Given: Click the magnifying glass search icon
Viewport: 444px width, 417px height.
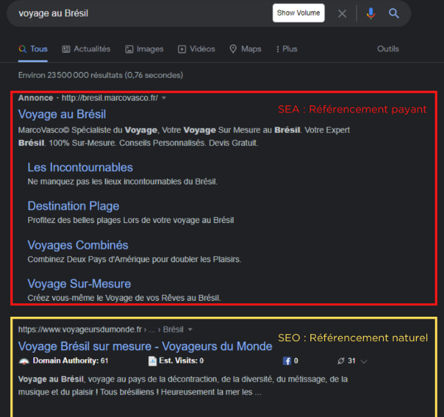Looking at the screenshot, I should pyautogui.click(x=394, y=13).
